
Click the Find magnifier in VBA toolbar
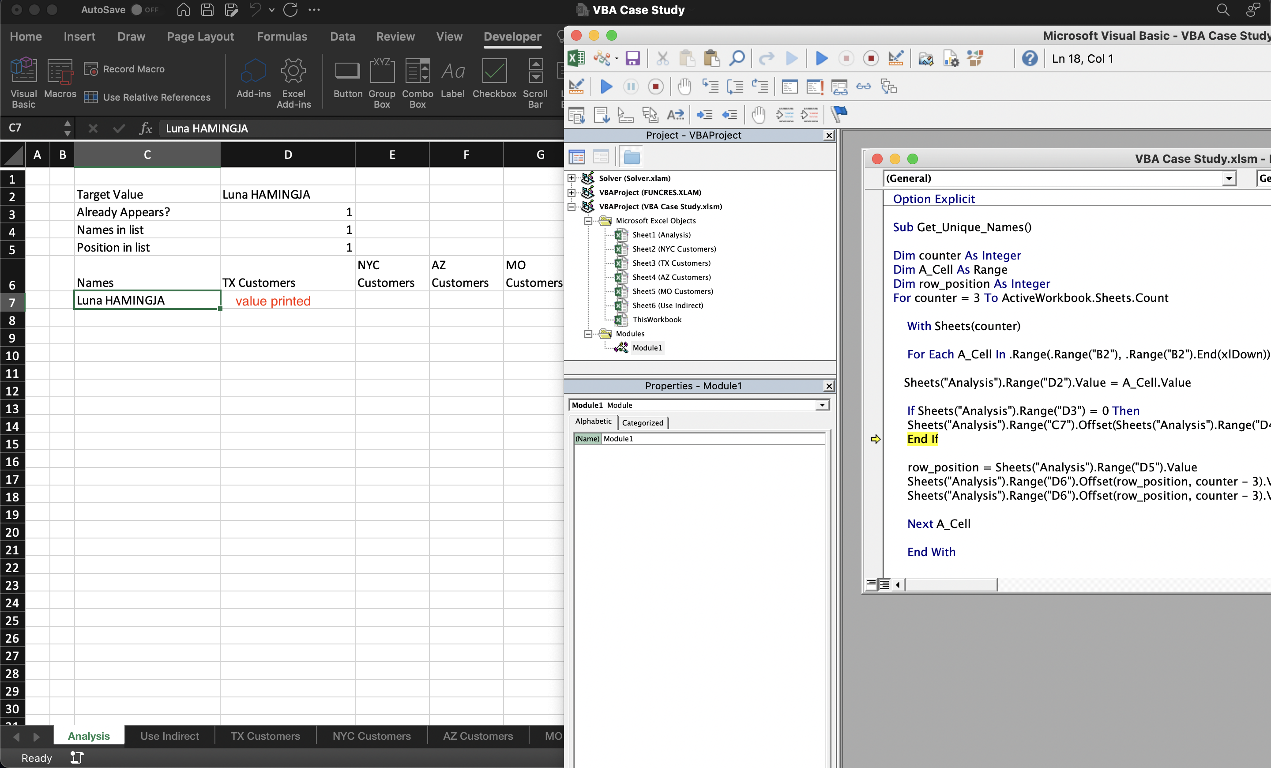(737, 58)
